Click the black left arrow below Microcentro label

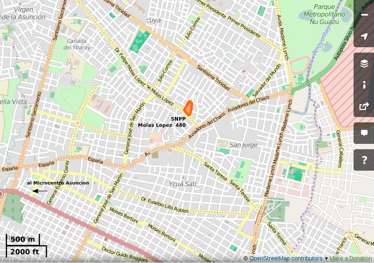pos(39,191)
